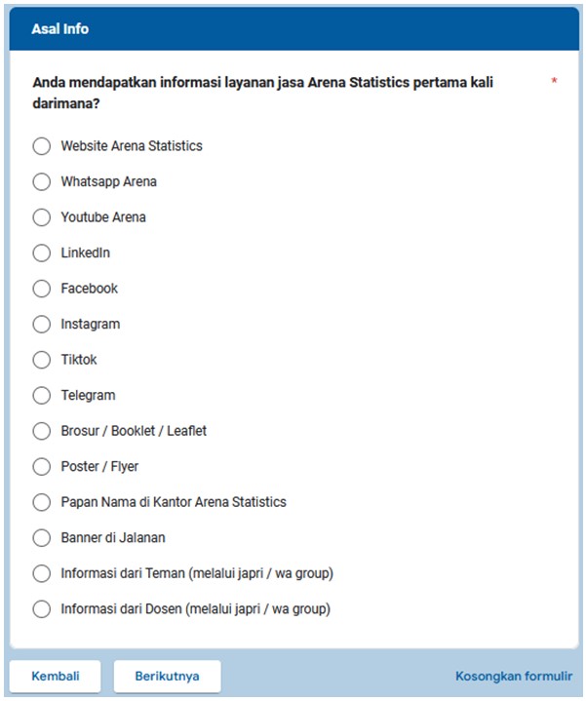586x701 pixels.
Task: Select the Instagram option
Action: (x=41, y=325)
